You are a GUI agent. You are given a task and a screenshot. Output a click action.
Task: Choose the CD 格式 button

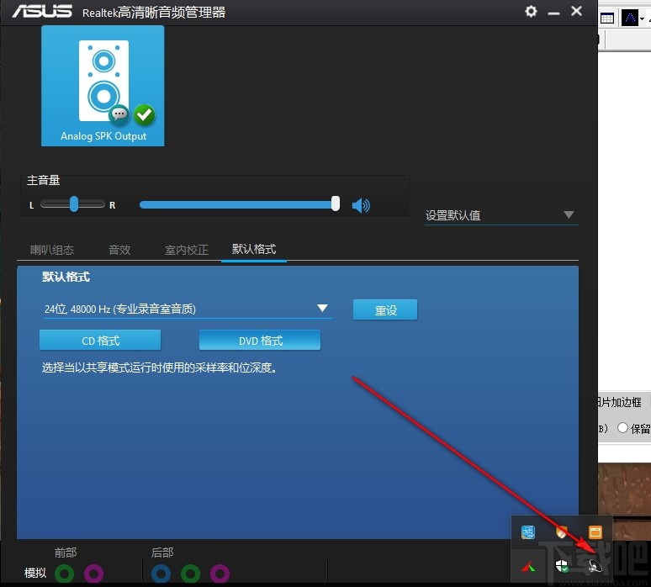point(100,341)
